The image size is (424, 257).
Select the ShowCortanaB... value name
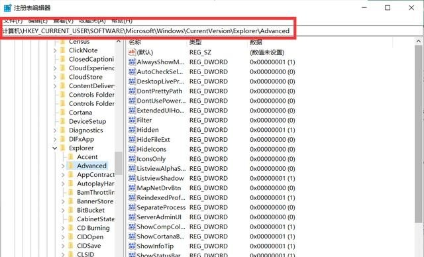(x=160, y=236)
